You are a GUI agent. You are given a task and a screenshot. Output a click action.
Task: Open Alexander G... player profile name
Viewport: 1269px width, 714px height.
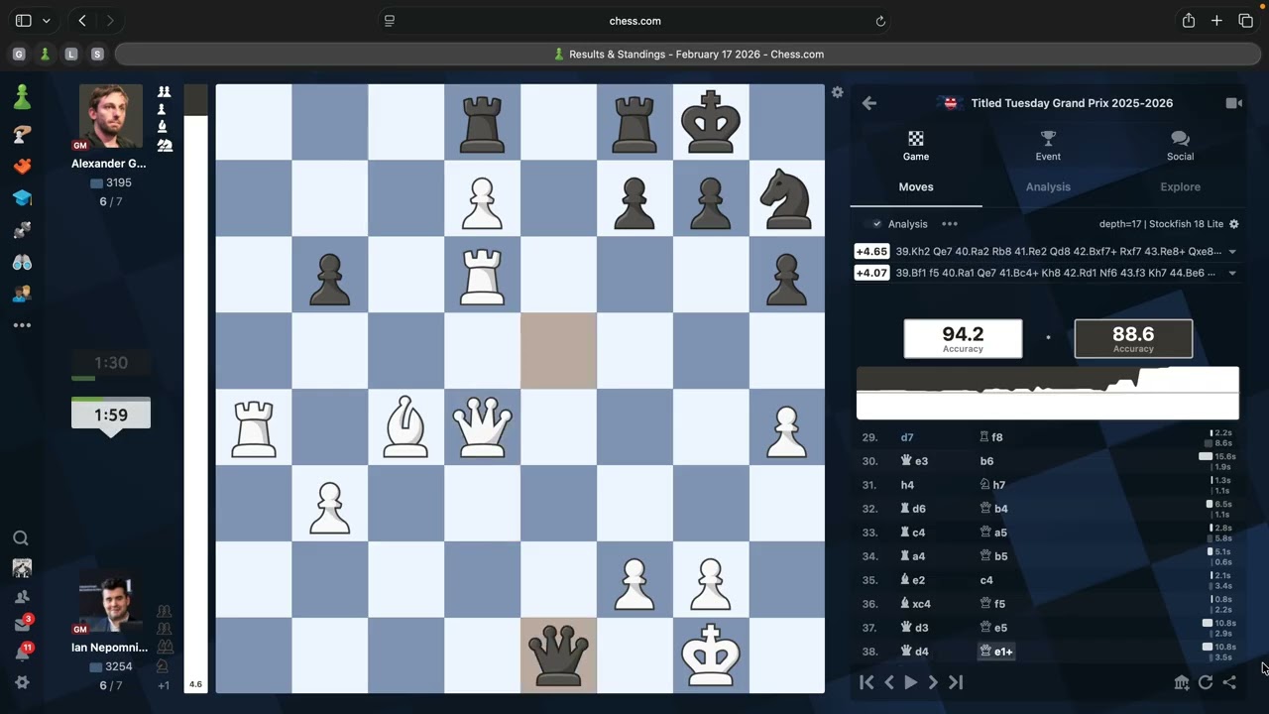pos(109,164)
